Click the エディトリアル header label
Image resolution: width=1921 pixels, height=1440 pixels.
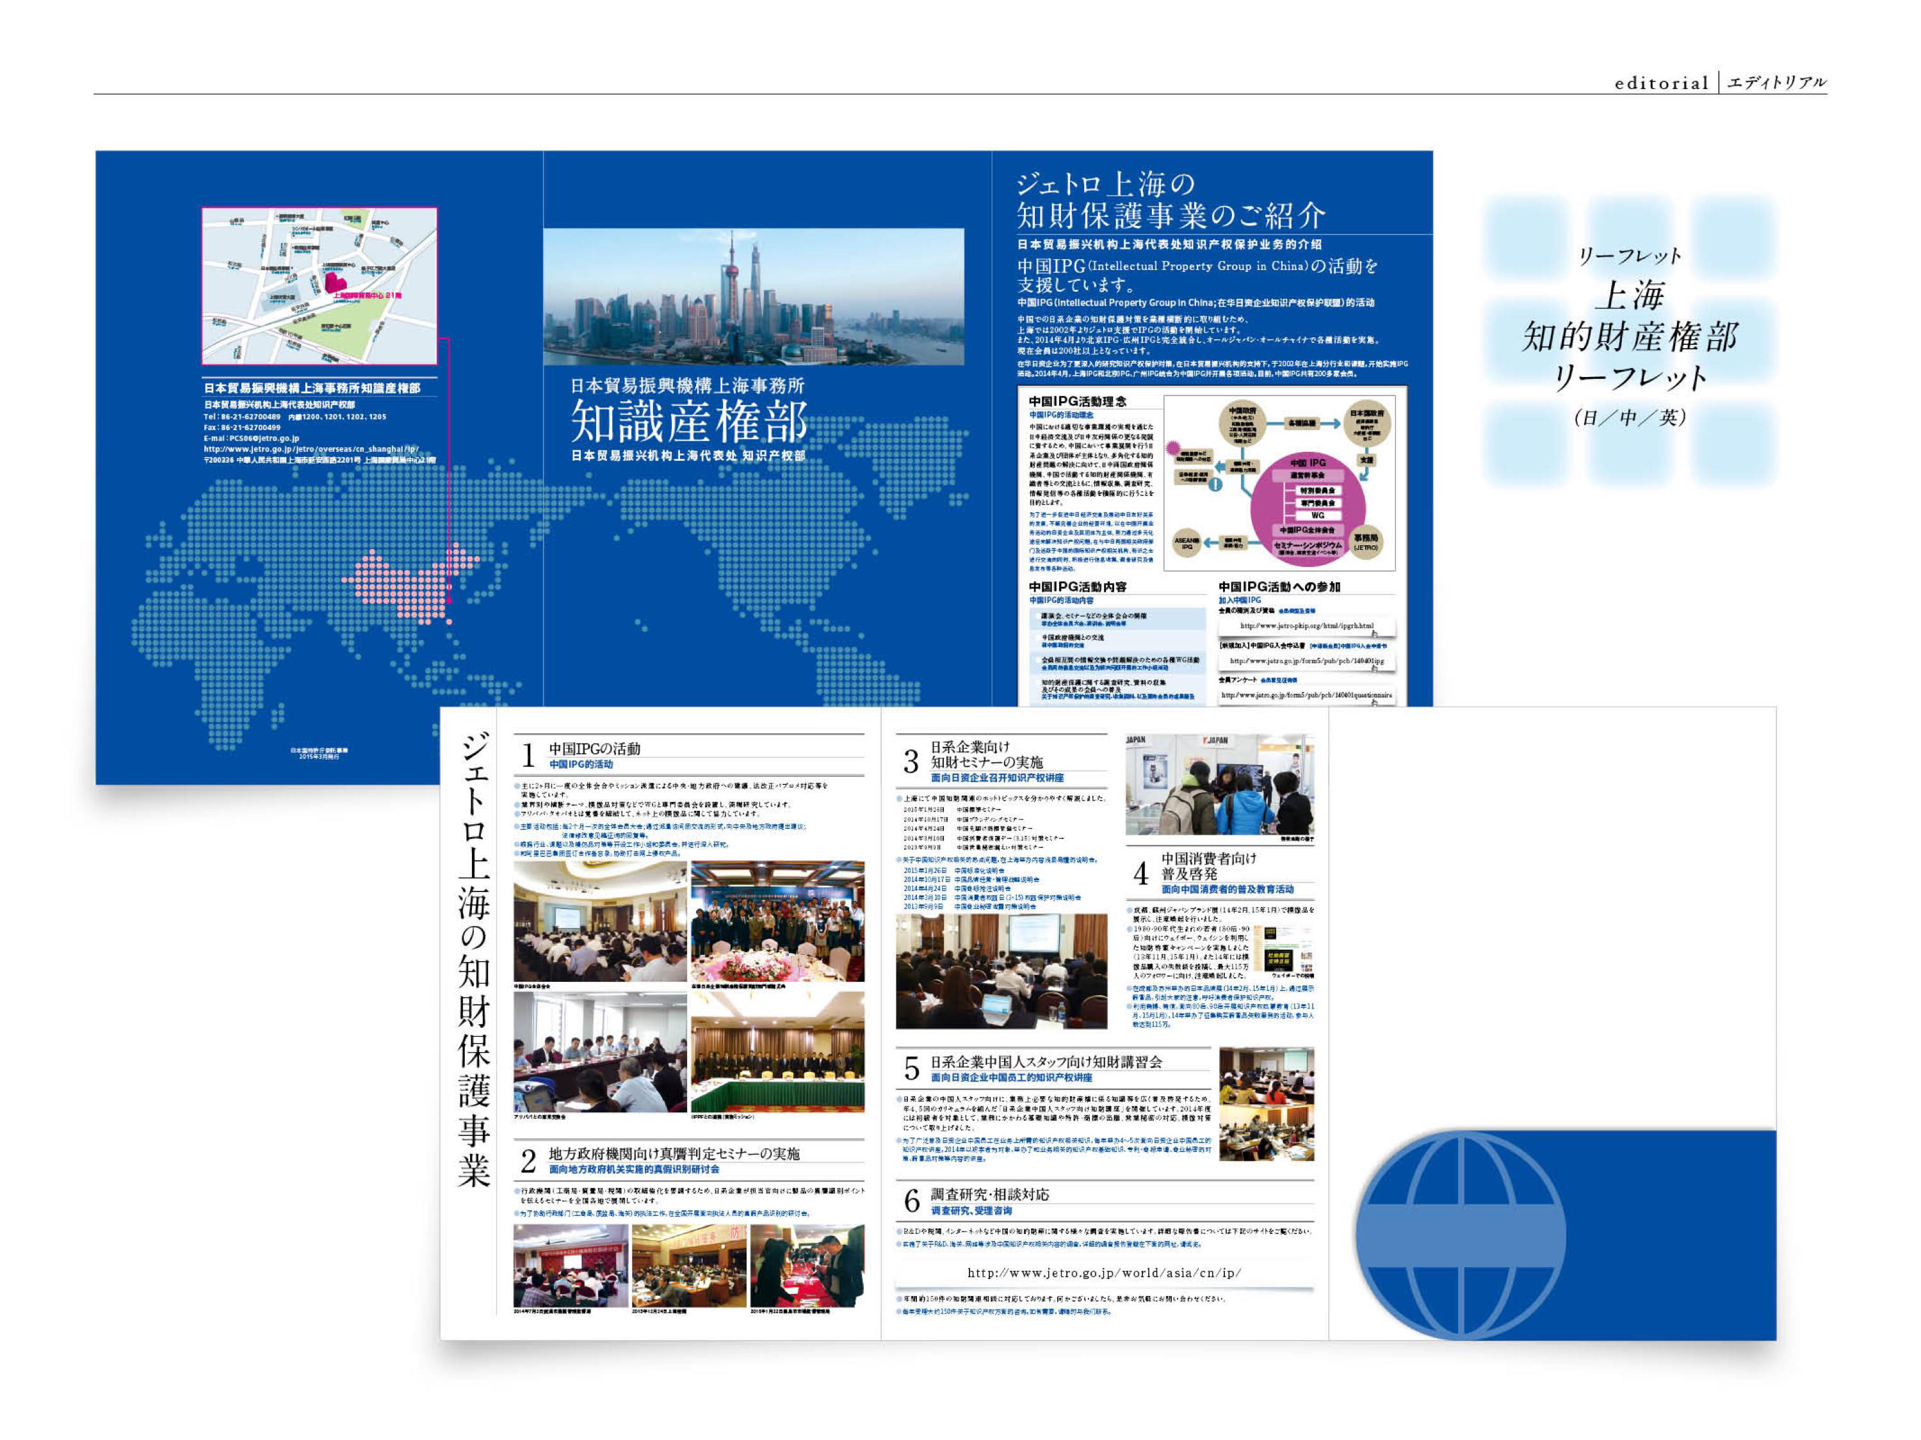pyautogui.click(x=1777, y=83)
